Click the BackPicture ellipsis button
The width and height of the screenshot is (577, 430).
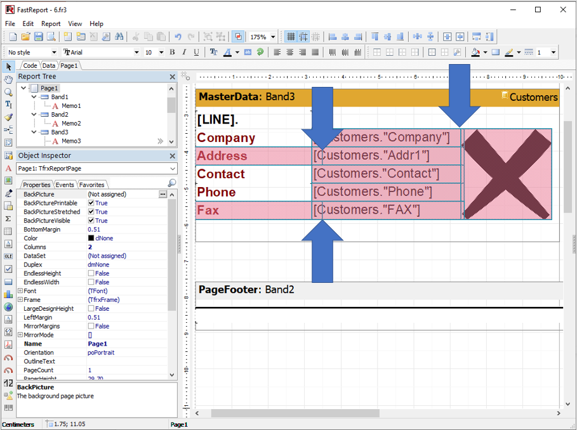pos(162,194)
